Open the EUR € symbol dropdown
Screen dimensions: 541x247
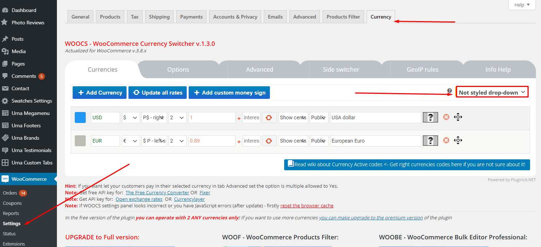[x=131, y=141]
